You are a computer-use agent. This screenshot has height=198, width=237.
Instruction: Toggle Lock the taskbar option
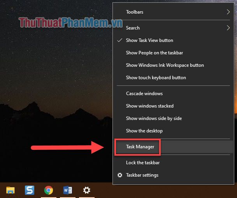(x=174, y=163)
